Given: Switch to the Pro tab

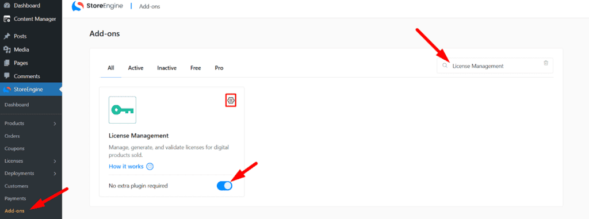Looking at the screenshot, I should click(219, 68).
